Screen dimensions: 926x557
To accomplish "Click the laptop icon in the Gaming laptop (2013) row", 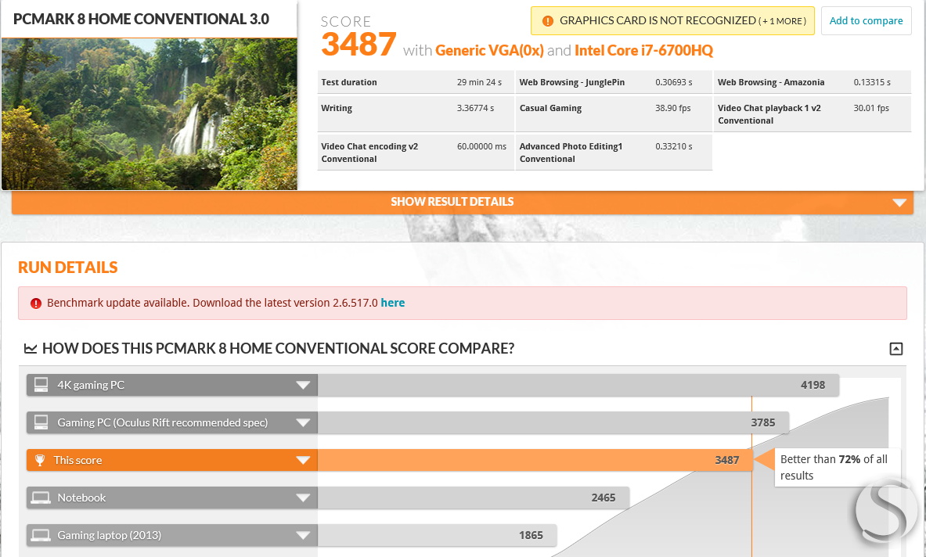I will click(x=41, y=535).
